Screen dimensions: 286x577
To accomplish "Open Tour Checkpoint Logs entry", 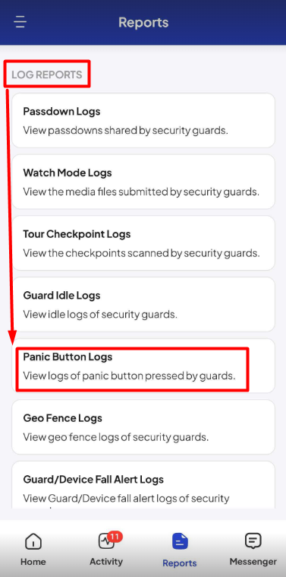I will 143,243.
